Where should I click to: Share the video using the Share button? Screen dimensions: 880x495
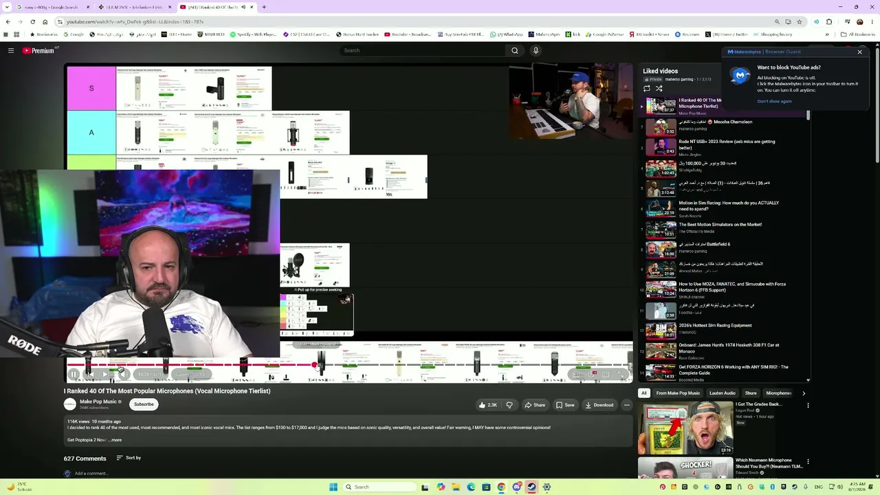pos(534,405)
